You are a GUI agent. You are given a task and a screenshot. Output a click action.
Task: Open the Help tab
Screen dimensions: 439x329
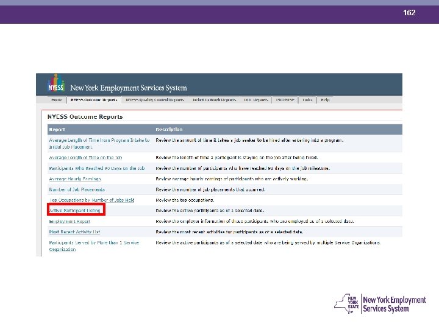coord(325,100)
